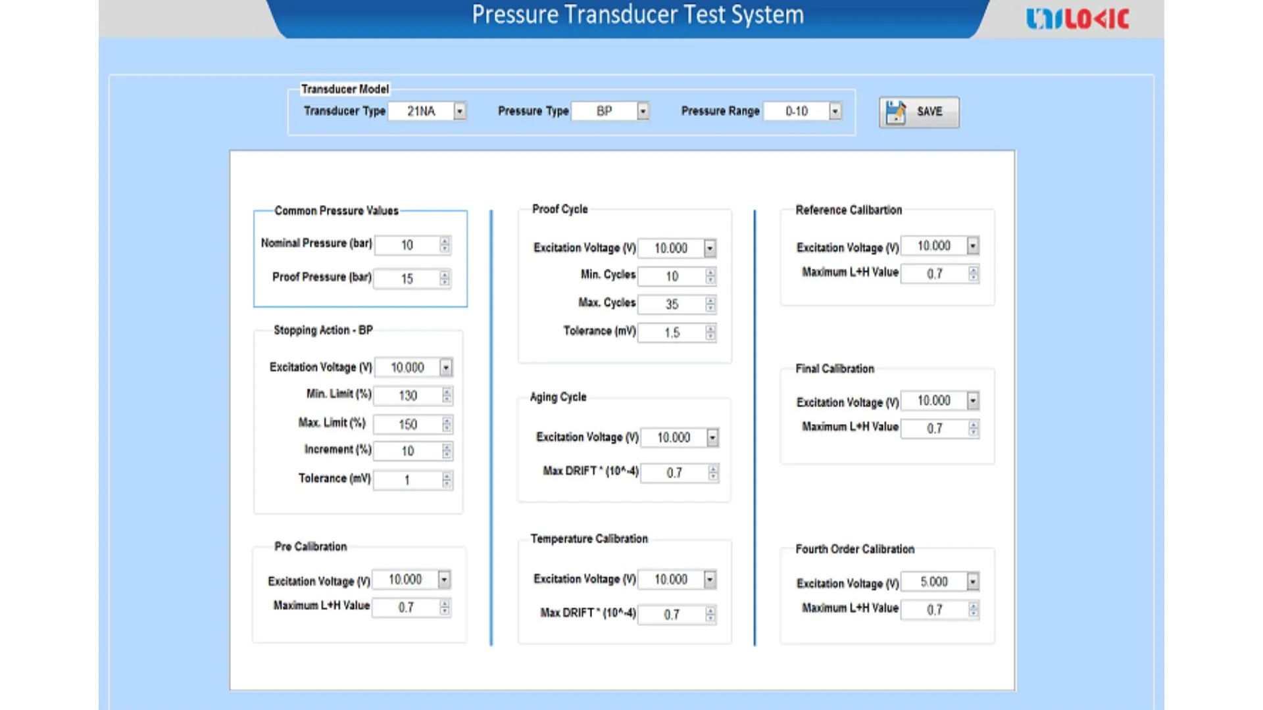Open Pre Calibration Excitation Voltage dropdown
This screenshot has height=710, width=1263.
tap(444, 579)
